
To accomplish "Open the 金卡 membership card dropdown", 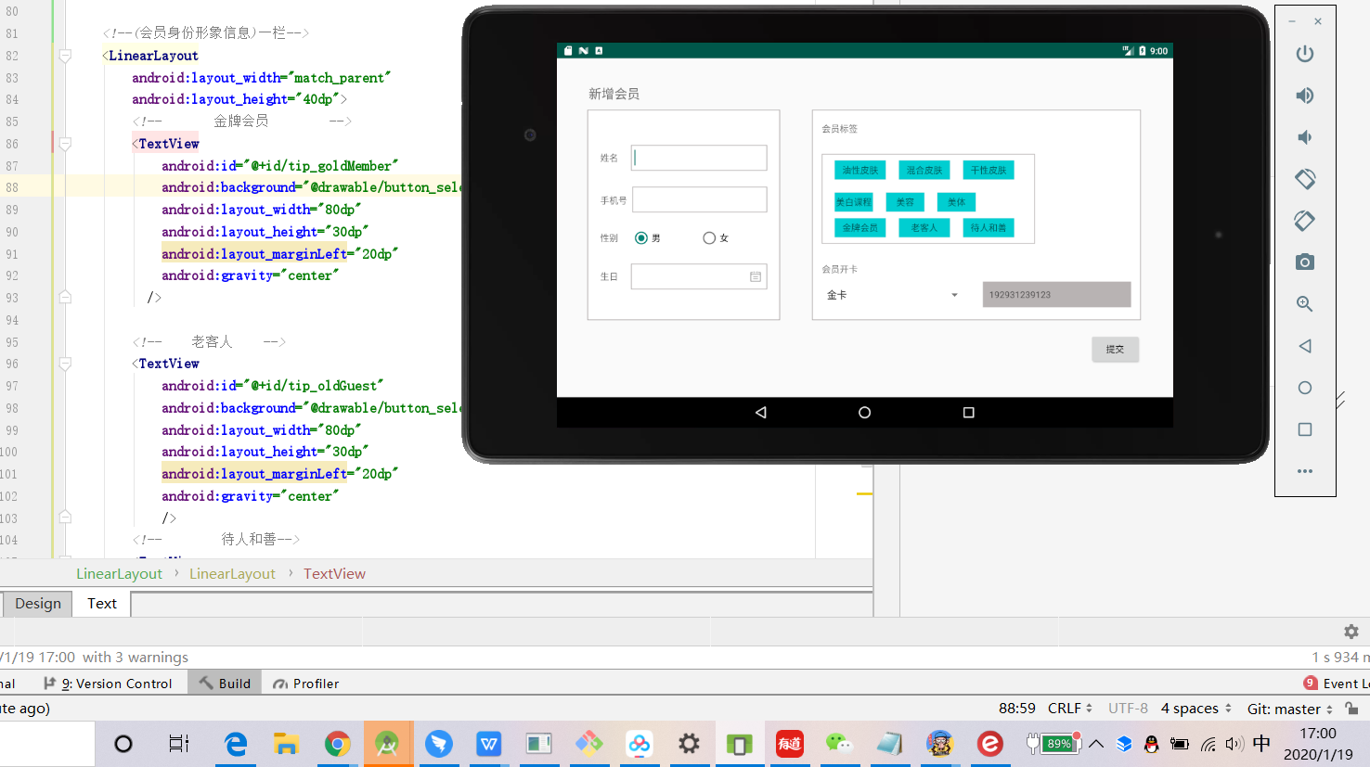I will pos(892,295).
